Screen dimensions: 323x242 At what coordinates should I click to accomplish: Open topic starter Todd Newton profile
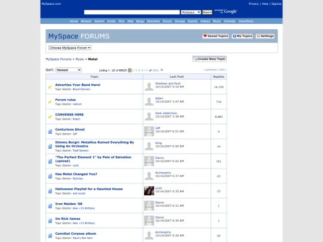(81, 151)
